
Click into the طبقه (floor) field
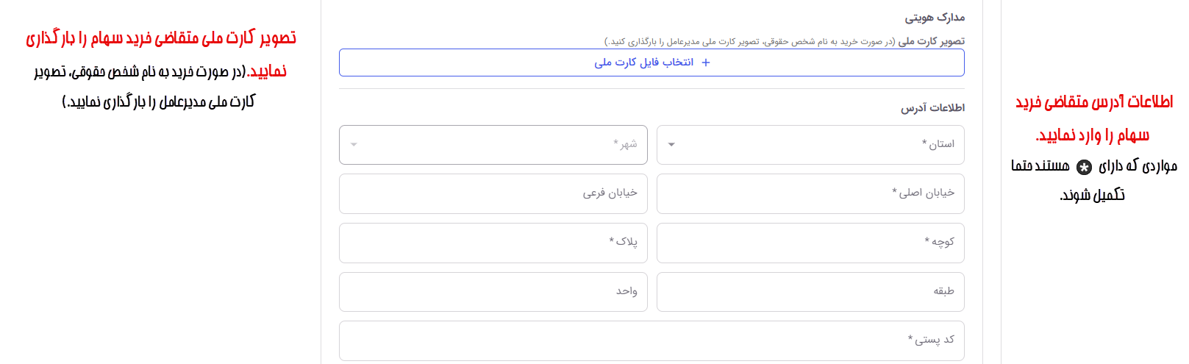tap(810, 292)
